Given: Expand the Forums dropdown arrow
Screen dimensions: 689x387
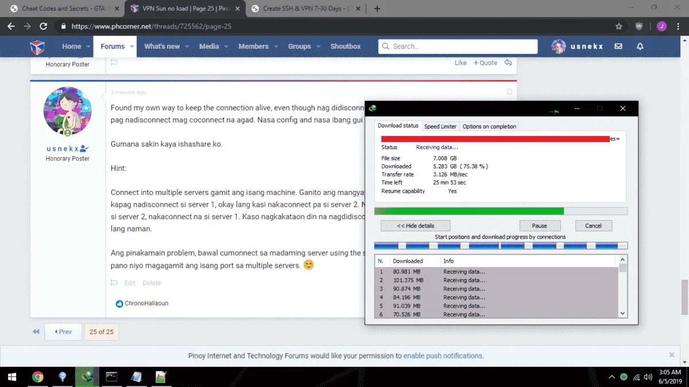Looking at the screenshot, I should pos(131,46).
